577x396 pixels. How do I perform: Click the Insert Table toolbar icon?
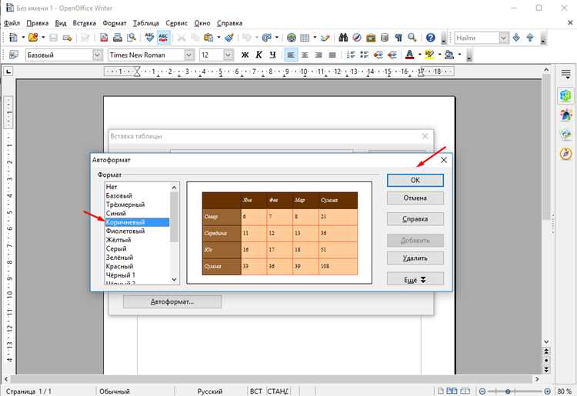(305, 38)
